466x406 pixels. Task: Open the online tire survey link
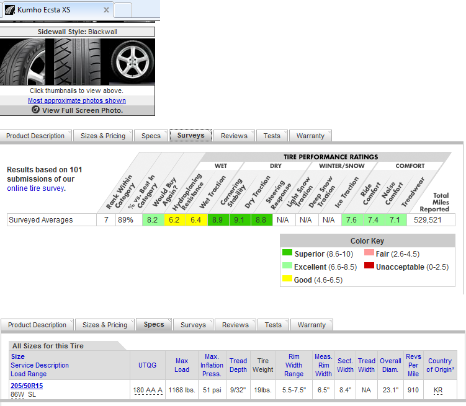coord(35,188)
